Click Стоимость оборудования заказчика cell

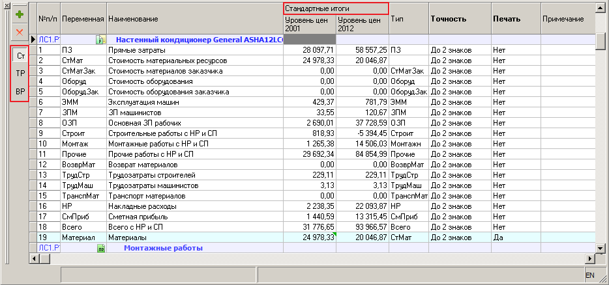[194, 92]
